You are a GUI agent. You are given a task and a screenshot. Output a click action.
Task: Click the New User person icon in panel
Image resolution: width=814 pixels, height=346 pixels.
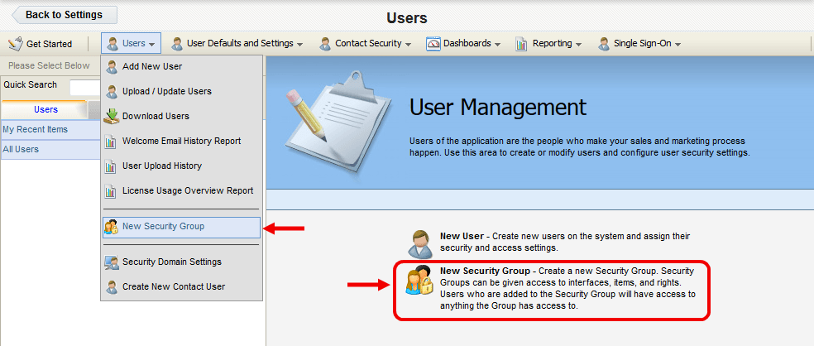(419, 243)
